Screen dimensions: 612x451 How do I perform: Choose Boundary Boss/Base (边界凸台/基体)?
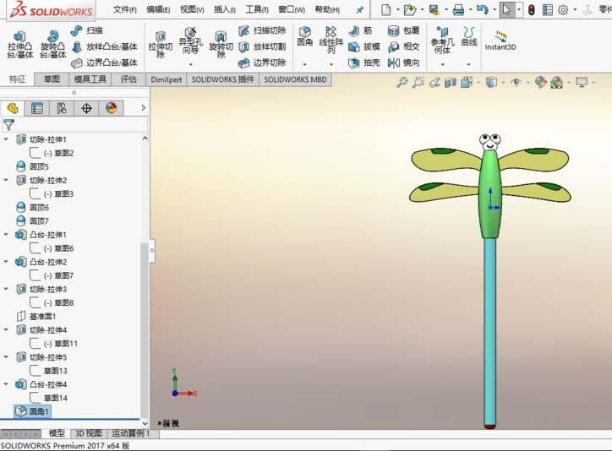(x=104, y=62)
